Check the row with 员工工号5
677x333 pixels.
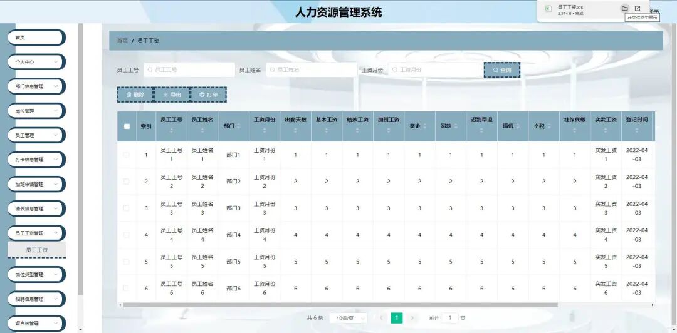126,262
